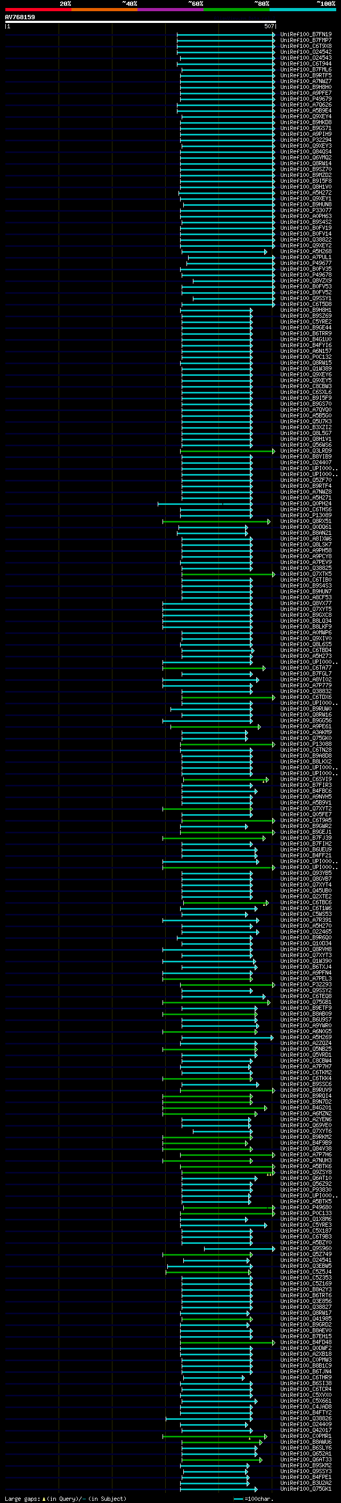Click the ~80% scale label

tap(262, 4)
